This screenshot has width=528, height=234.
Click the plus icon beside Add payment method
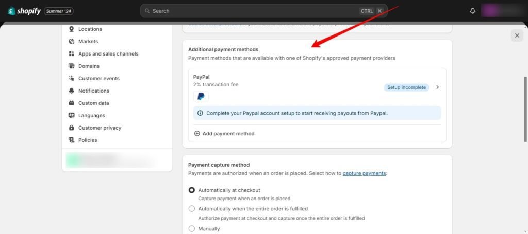point(197,134)
